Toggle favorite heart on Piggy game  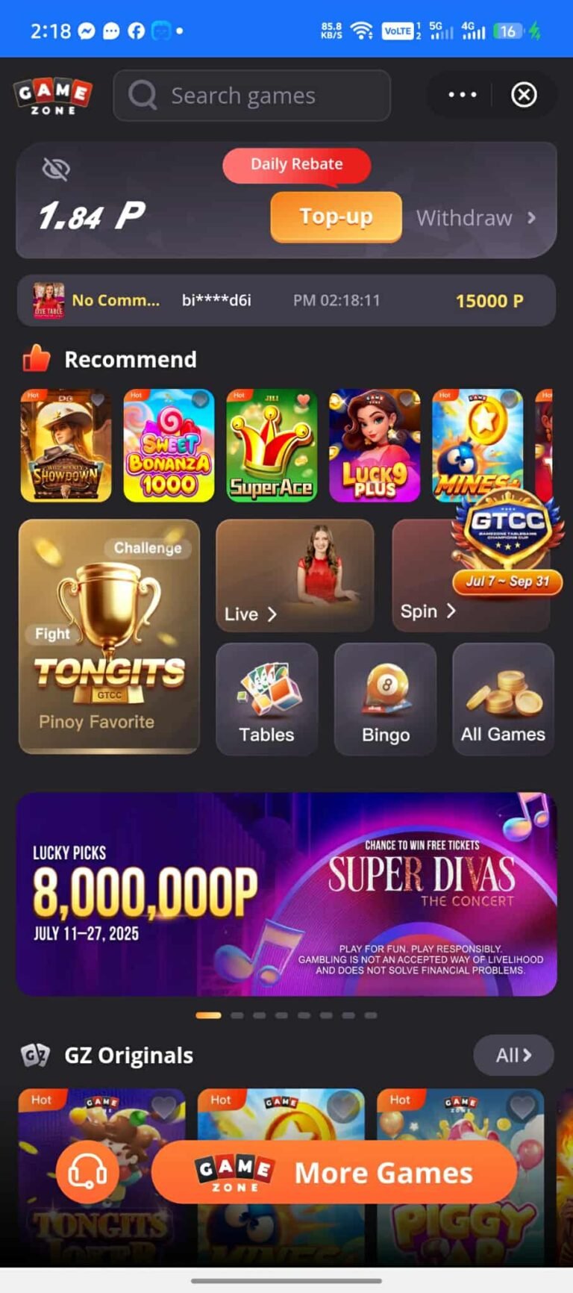point(522,1108)
